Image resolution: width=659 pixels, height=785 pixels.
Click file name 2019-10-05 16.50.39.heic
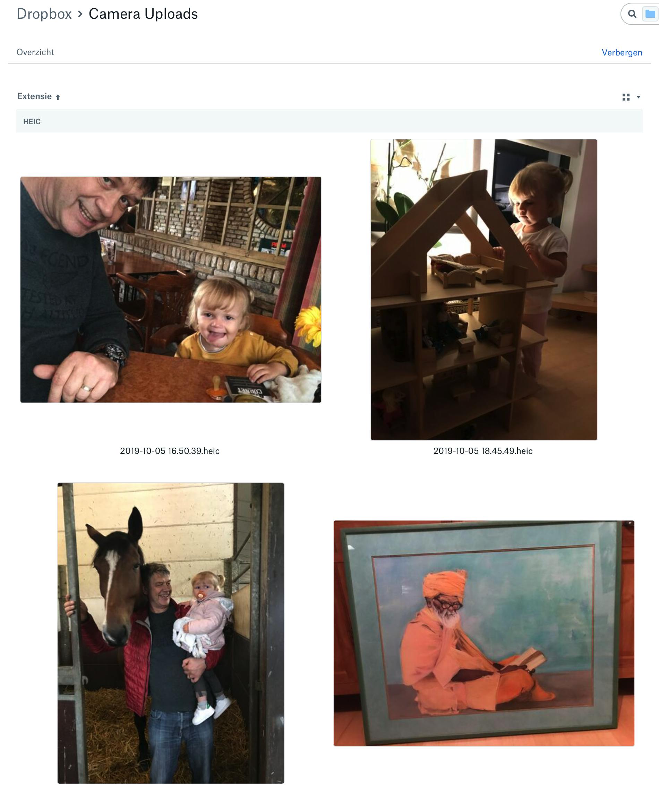tap(170, 451)
